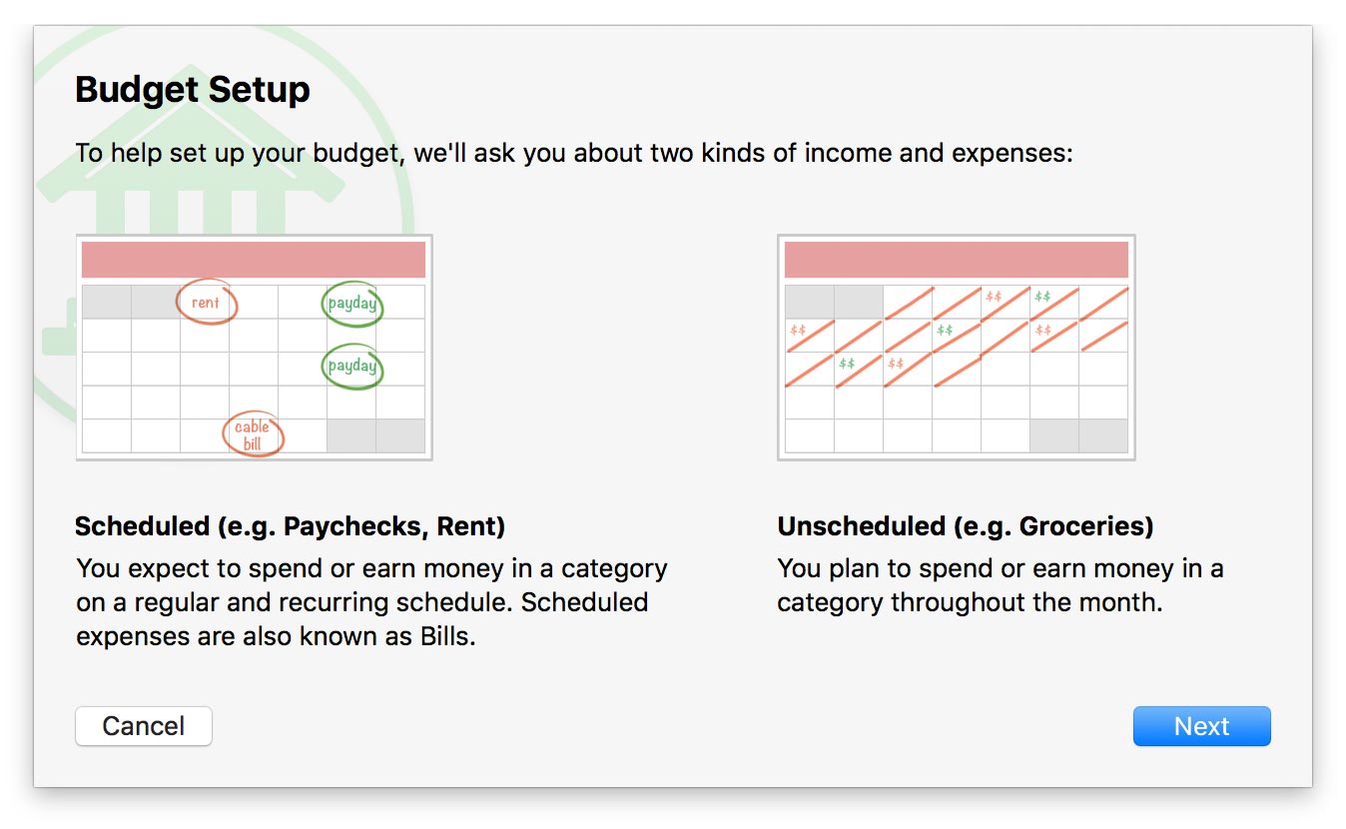Click the circled "cable bill" annotation

tap(253, 434)
